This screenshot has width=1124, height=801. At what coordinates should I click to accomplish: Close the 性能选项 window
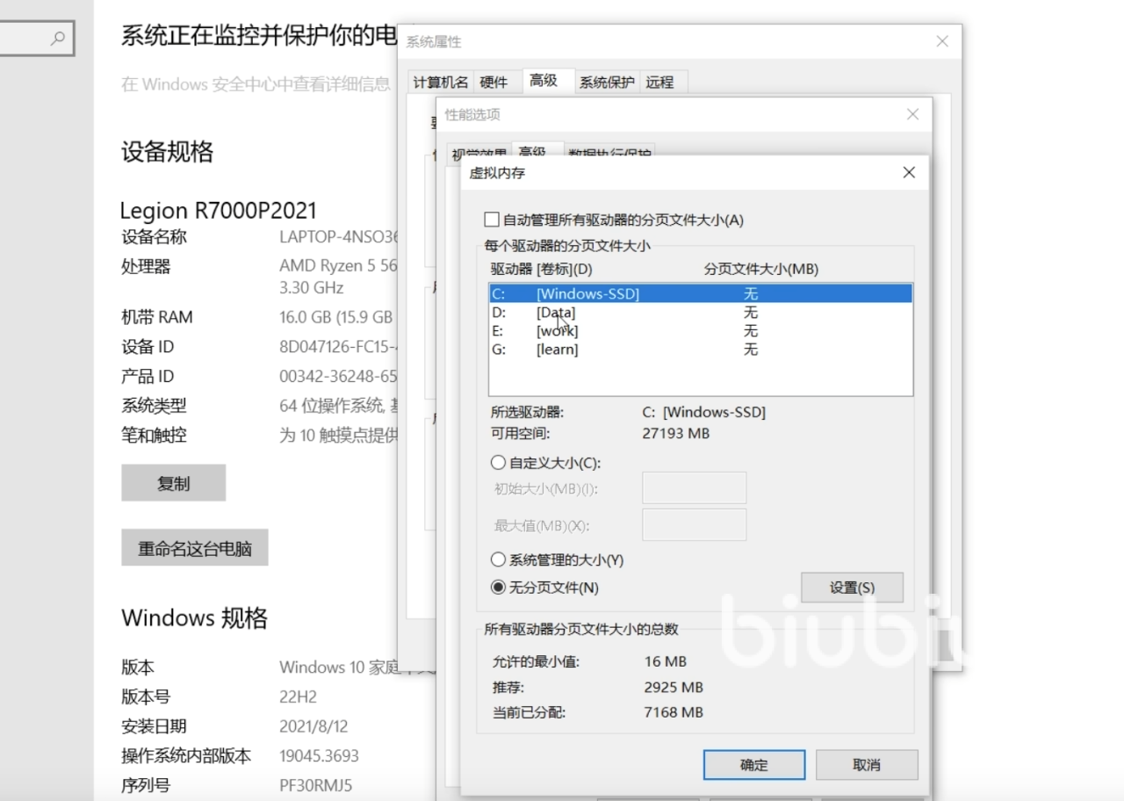click(x=912, y=114)
